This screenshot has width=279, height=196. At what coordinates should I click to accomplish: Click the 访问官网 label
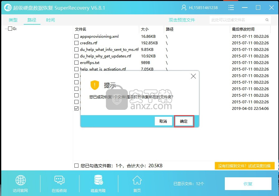tap(20, 190)
